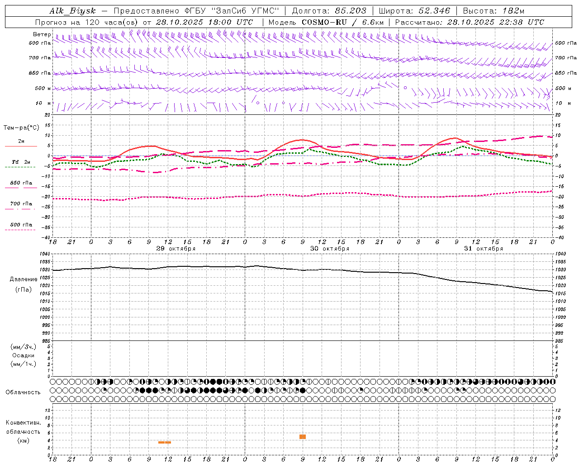Click the left '20' temperature axis value

coord(48,115)
